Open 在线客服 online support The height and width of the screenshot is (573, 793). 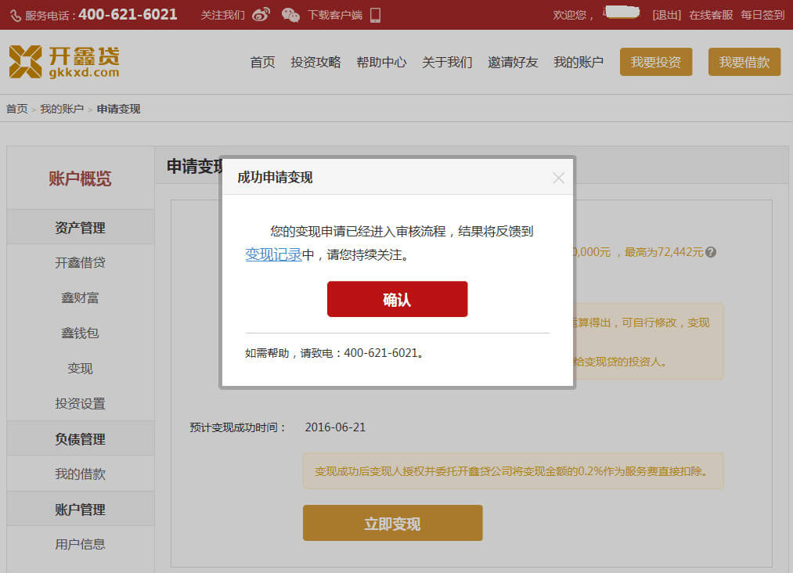pos(711,15)
